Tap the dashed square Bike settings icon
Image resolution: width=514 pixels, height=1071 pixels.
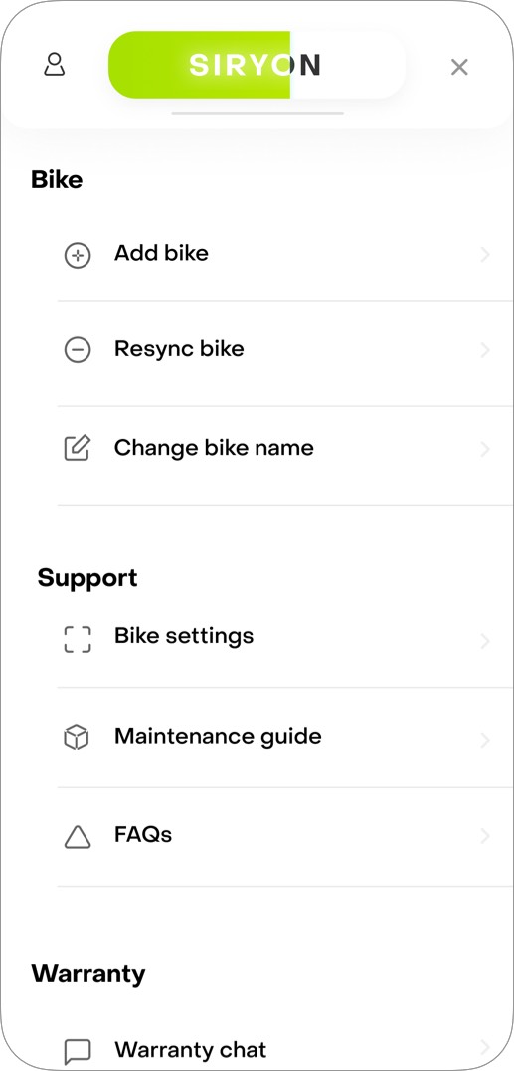(x=78, y=639)
